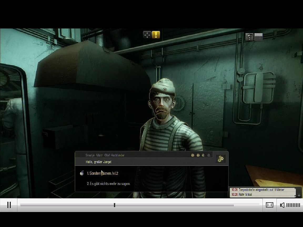Click the video seek bar handle
The height and width of the screenshot is (227, 303).
click(115, 205)
